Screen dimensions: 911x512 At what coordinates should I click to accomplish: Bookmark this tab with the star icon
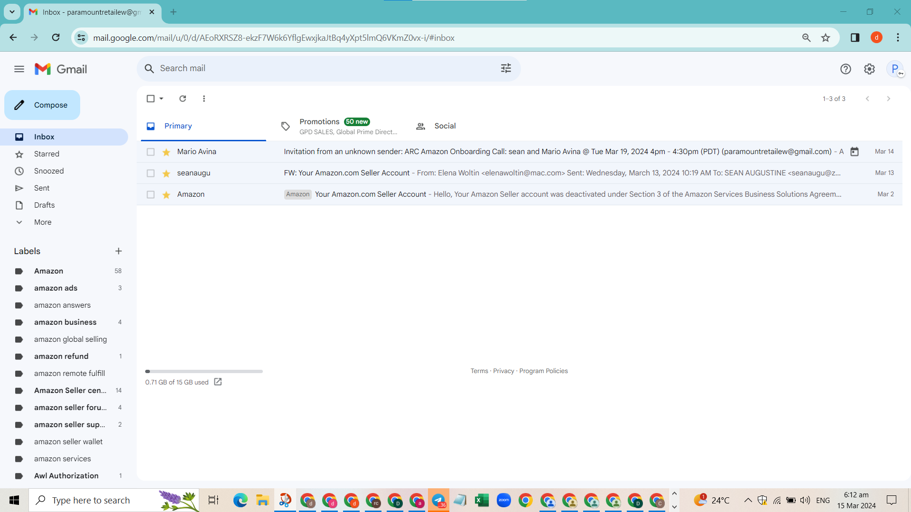tap(826, 37)
